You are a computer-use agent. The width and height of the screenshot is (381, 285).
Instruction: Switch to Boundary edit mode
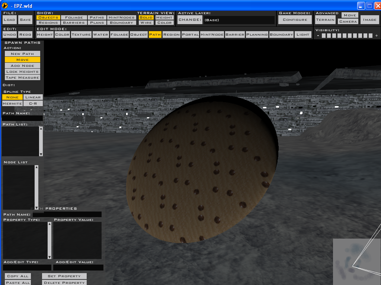[x=282, y=35]
